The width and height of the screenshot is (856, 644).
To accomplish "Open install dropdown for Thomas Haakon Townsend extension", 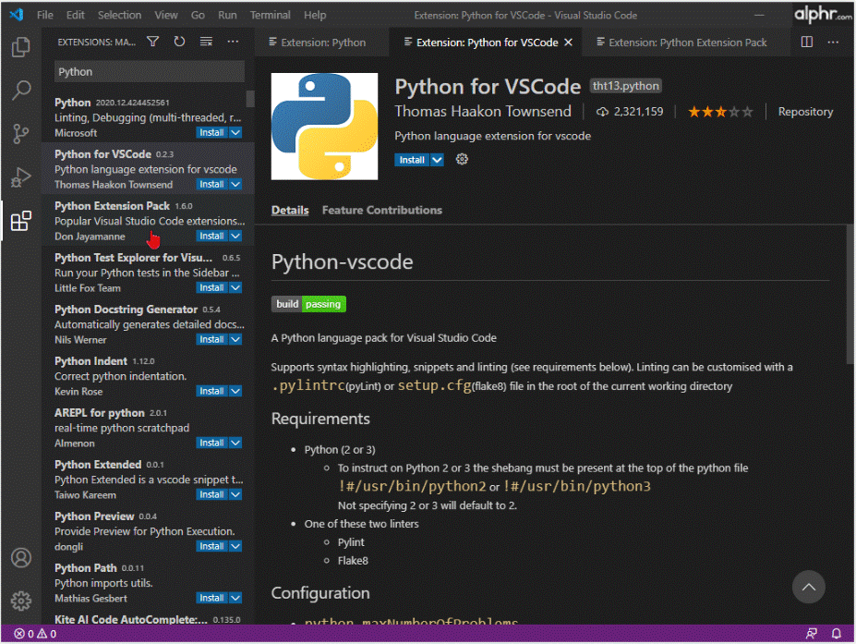I will tap(235, 185).
